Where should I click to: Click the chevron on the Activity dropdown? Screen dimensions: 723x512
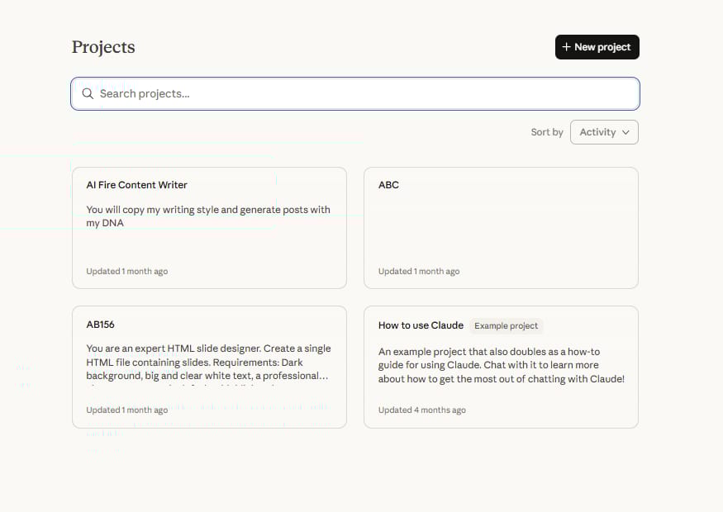625,132
